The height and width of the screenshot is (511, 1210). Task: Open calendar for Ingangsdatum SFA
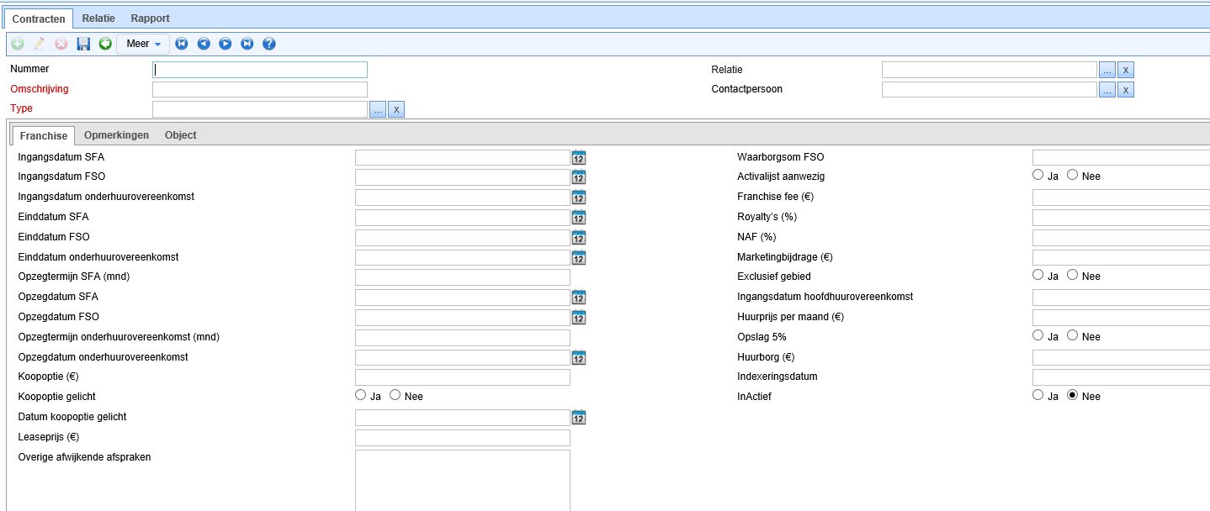(x=579, y=157)
